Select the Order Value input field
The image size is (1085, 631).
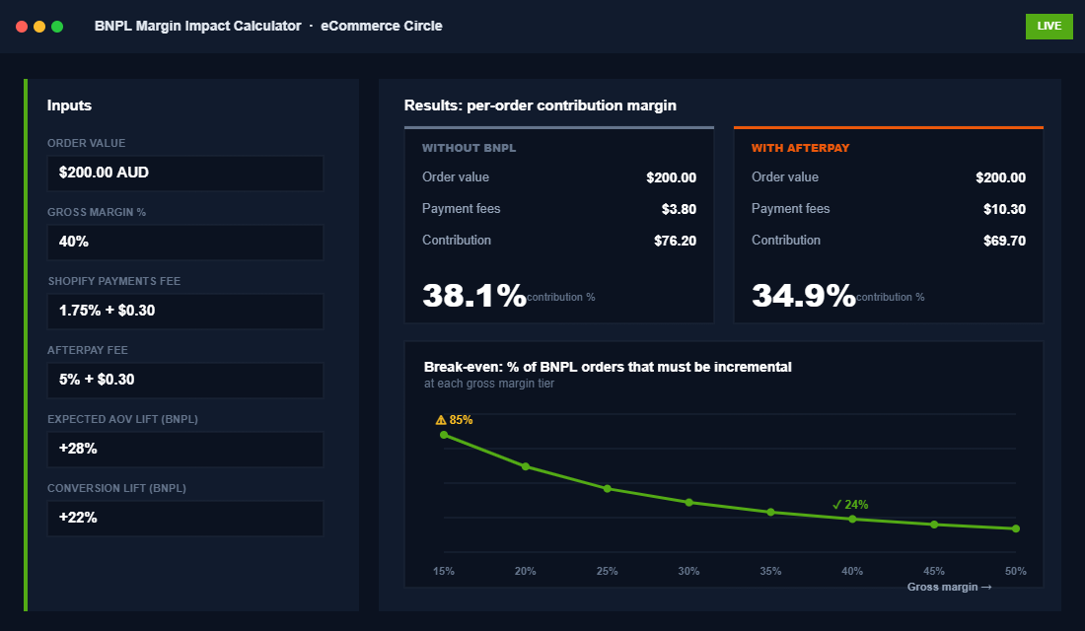point(184,173)
